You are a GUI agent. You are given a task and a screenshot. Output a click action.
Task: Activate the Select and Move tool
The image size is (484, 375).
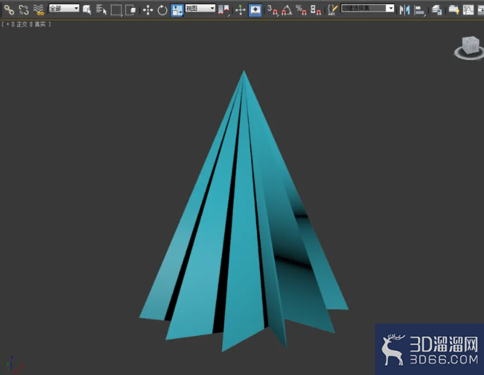pyautogui.click(x=148, y=10)
